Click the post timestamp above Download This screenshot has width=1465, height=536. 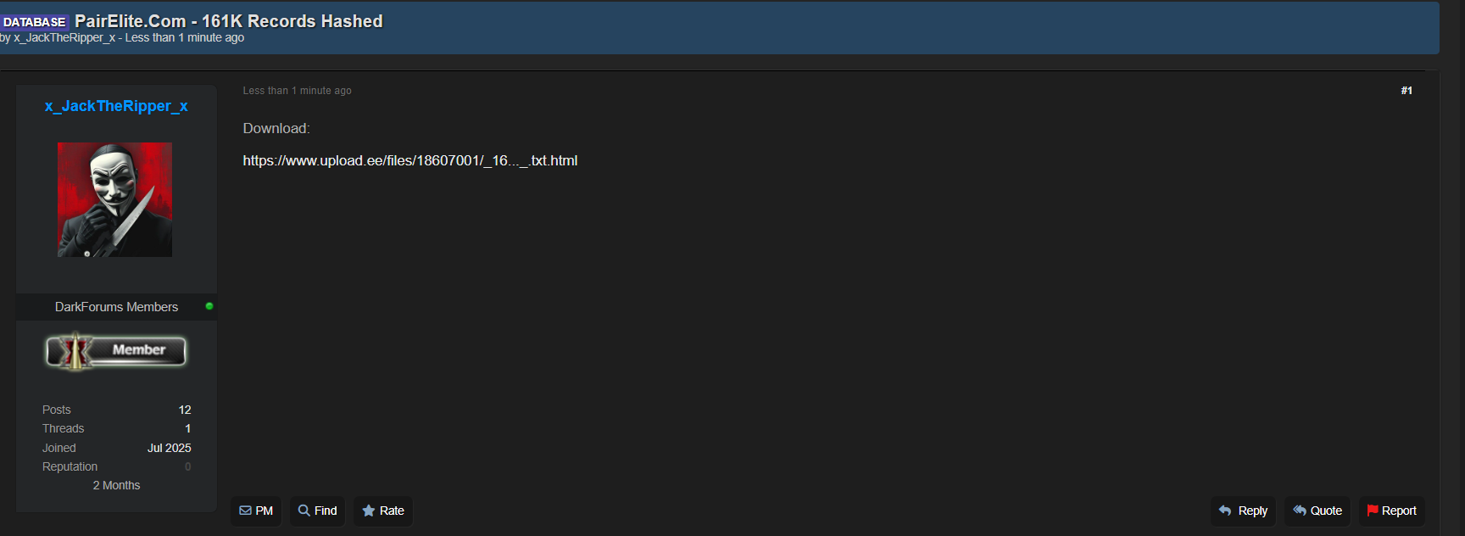297,91
